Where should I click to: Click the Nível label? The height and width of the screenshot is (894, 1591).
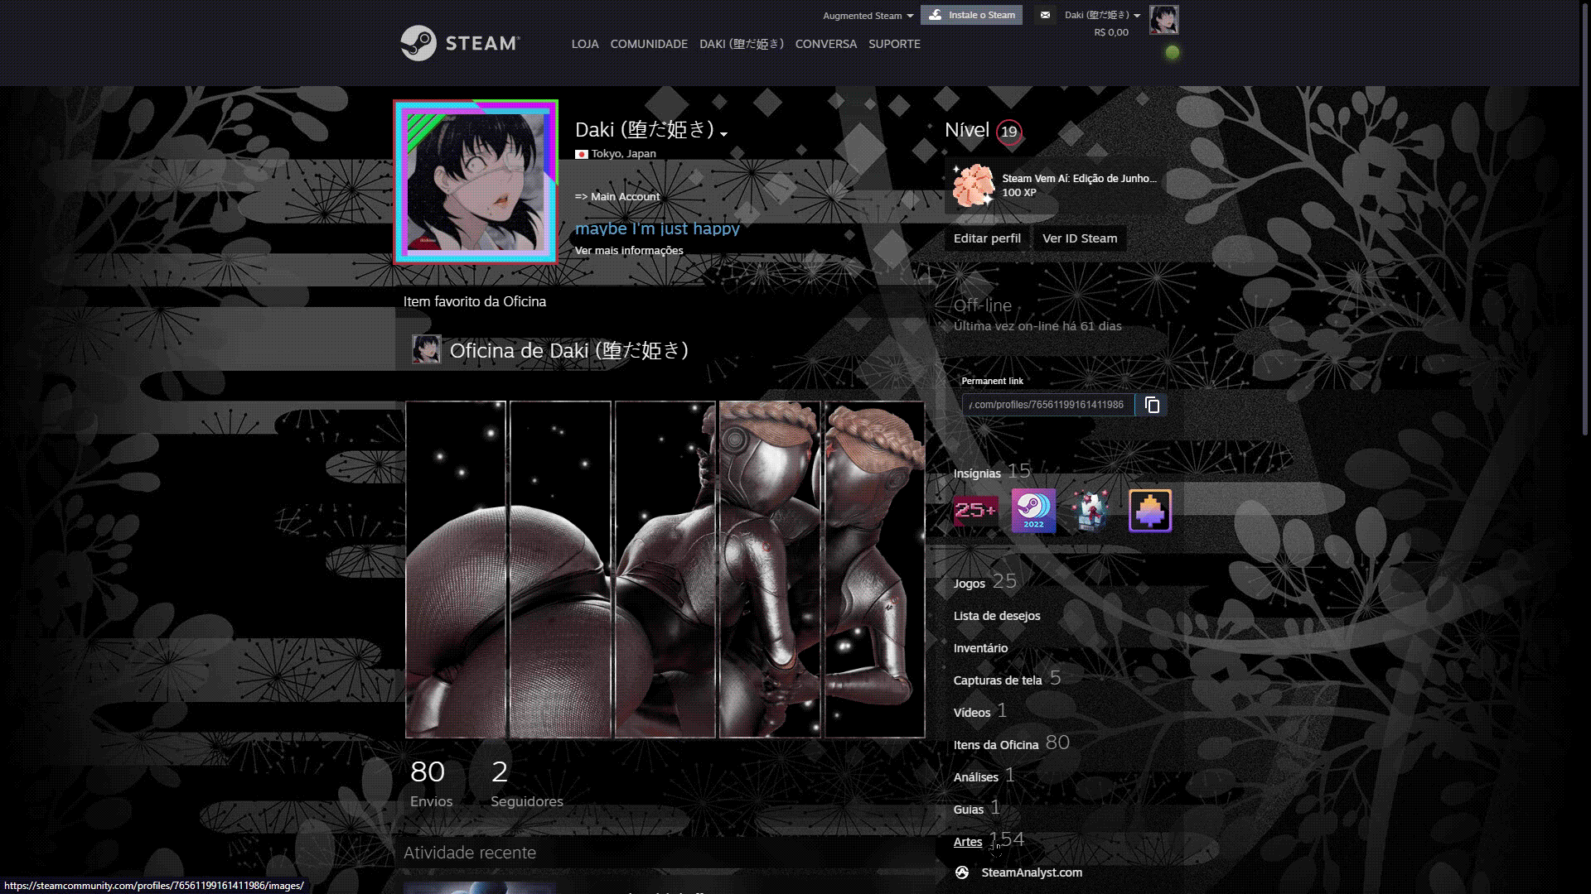coord(967,130)
